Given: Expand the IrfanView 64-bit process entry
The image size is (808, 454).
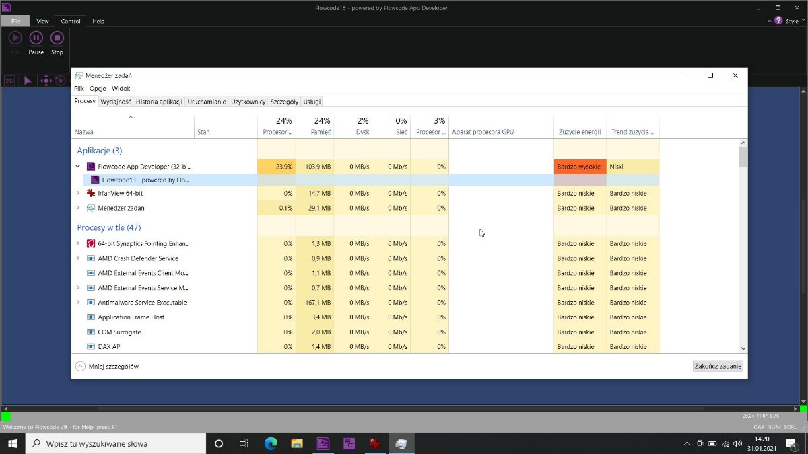Looking at the screenshot, I should pyautogui.click(x=78, y=193).
